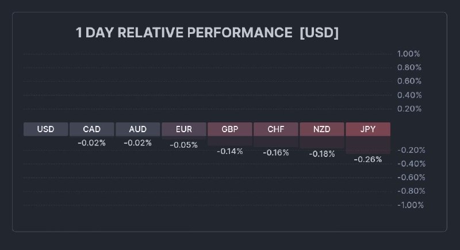Select the -0.60% axis label
The height and width of the screenshot is (250, 460).
click(411, 178)
